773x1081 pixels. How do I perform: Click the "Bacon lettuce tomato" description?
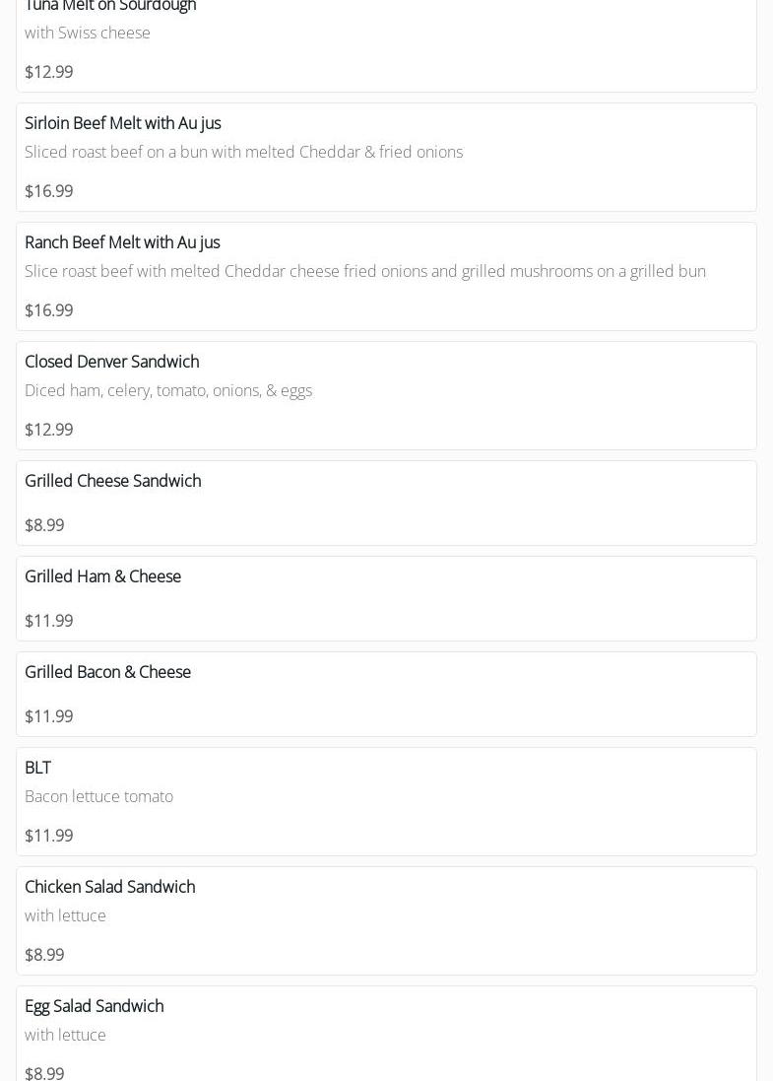(98, 796)
